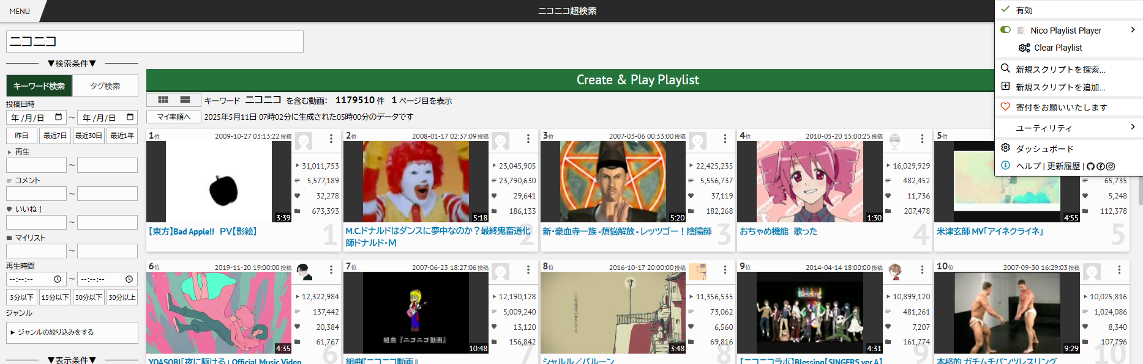The image size is (1143, 364).
Task: Open the おちゃめ機能 pink-haired thumbnail
Action: coord(810,181)
